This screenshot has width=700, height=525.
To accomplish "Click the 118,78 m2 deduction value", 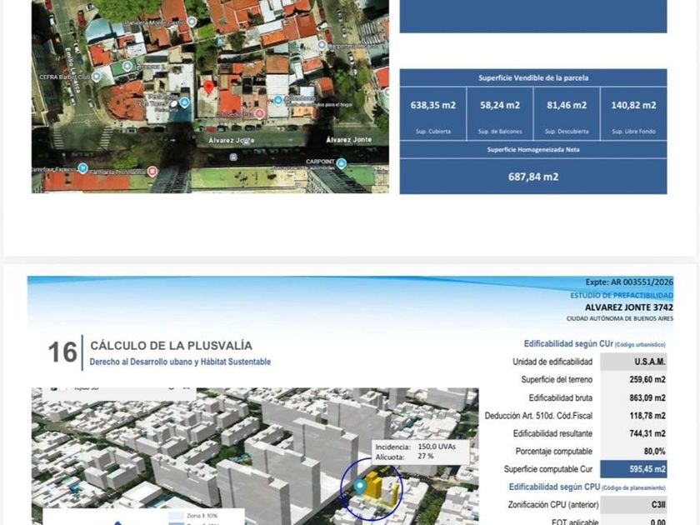I will [647, 416].
